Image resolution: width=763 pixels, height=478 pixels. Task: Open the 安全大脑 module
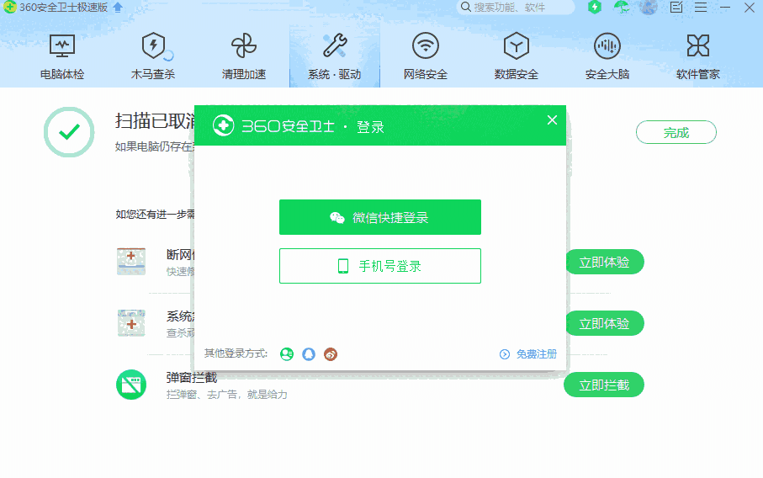tap(607, 57)
